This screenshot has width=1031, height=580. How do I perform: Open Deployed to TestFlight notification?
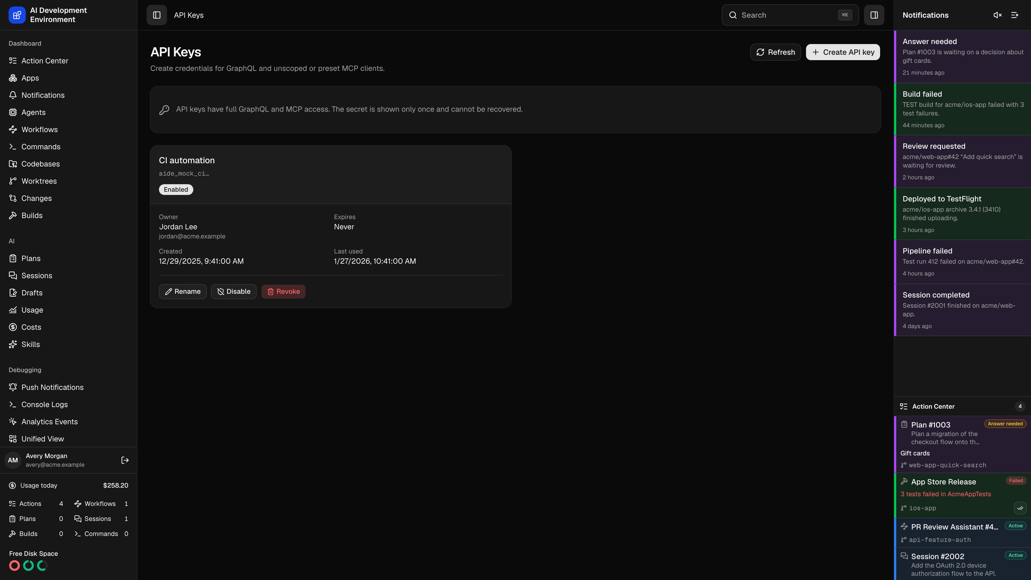[963, 214]
